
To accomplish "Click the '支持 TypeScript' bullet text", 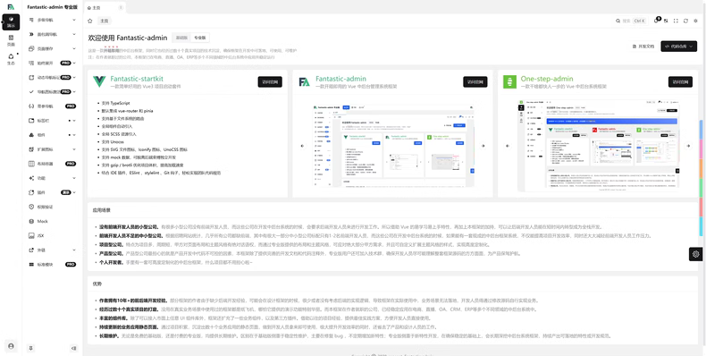I will [x=115, y=103].
